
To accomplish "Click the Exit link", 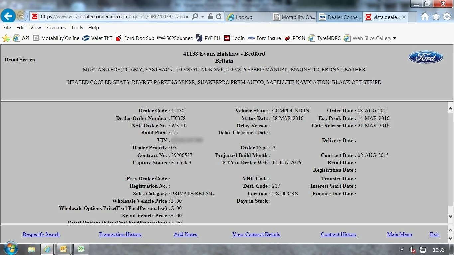I will click(x=434, y=234).
